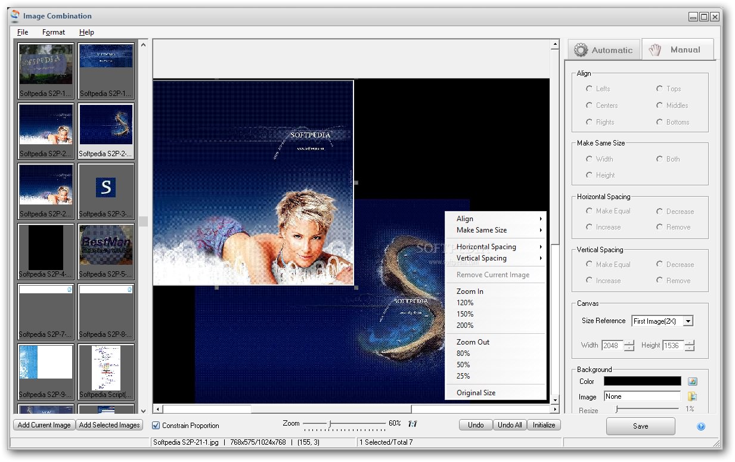This screenshot has width=735, height=462.
Task: Click the Height stepper arrows
Action: 690,346
